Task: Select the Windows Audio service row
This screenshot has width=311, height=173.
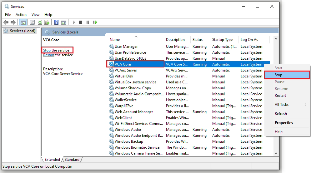Action: point(128,130)
